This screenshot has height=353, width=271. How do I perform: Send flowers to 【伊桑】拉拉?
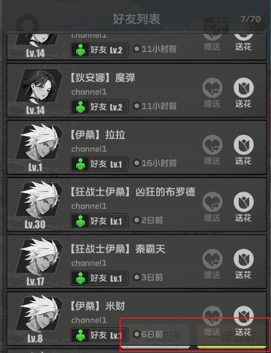(244, 145)
